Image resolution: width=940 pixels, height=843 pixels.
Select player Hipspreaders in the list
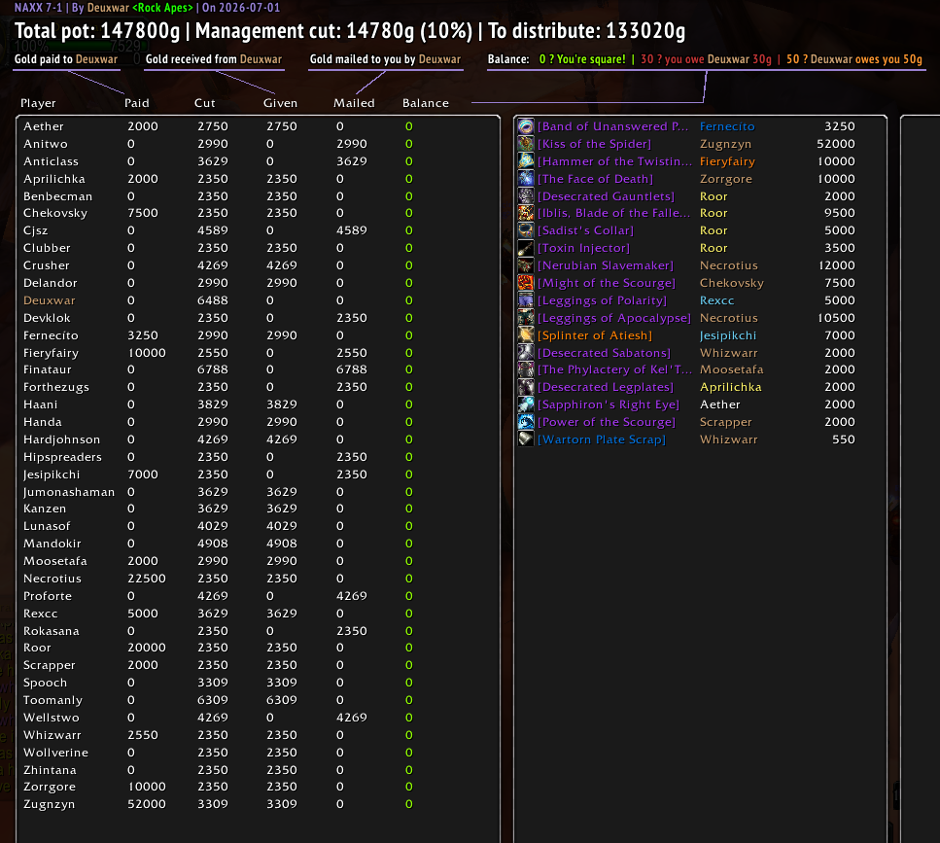coord(62,457)
